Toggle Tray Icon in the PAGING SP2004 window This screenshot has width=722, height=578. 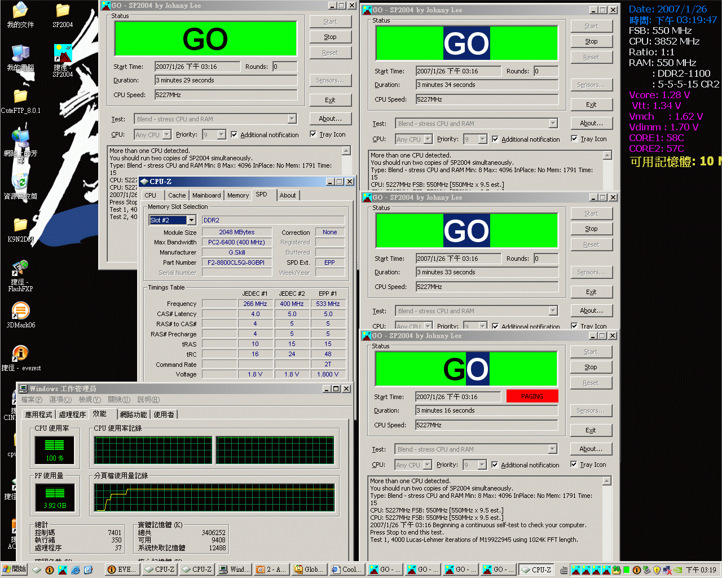coord(574,465)
